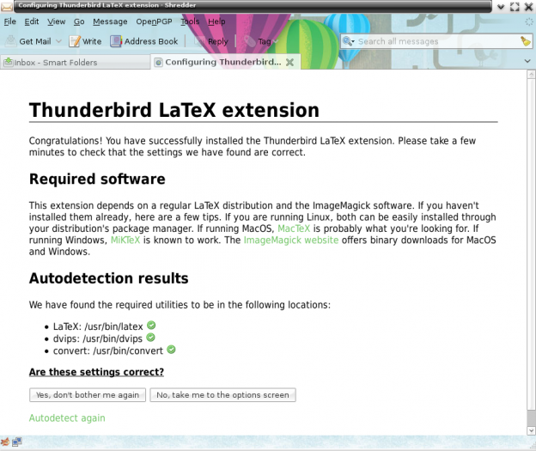The image size is (536, 451).
Task: Close the Configuring Thunderbird tab
Action: coord(289,62)
